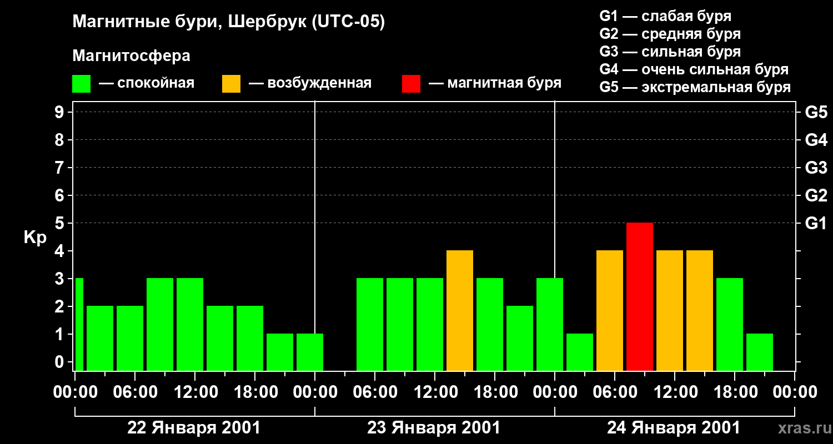Click the G1 storm level label on right axis
Image resolution: width=833 pixels, height=444 pixels.
coord(816,223)
